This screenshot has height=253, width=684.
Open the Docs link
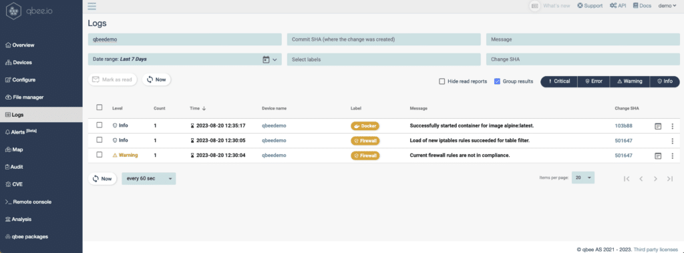[642, 5]
